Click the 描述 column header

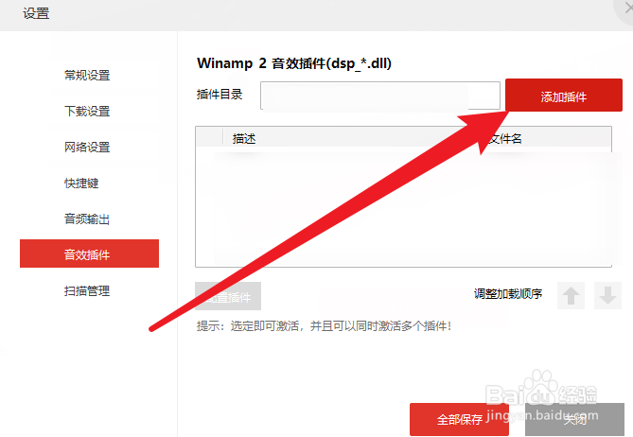pyautogui.click(x=244, y=139)
